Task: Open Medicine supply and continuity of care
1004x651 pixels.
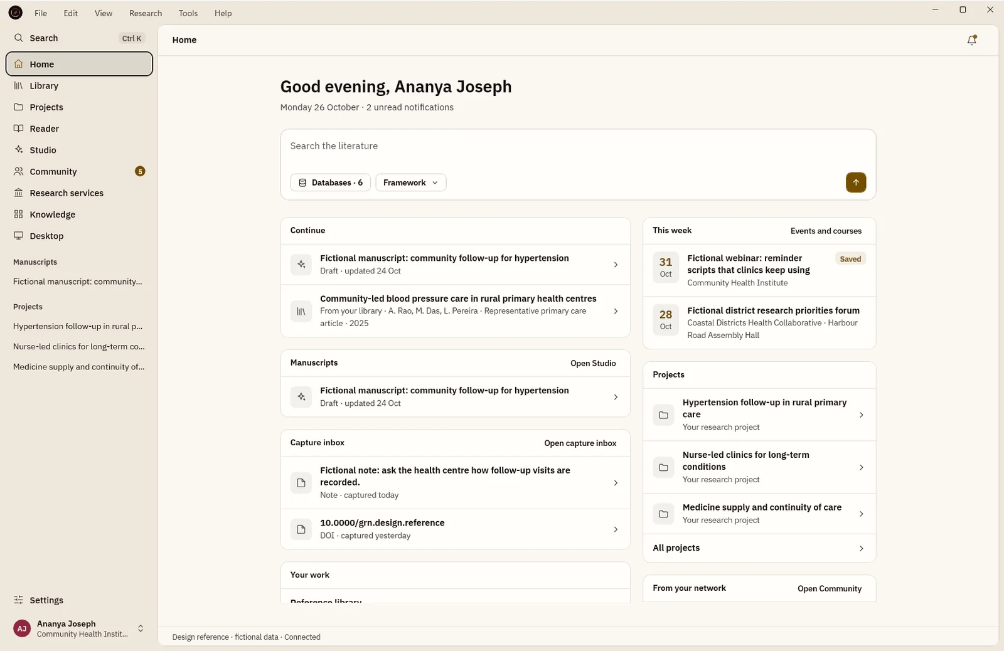Action: tap(759, 514)
